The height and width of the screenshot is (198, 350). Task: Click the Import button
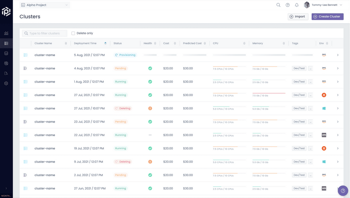click(x=298, y=16)
